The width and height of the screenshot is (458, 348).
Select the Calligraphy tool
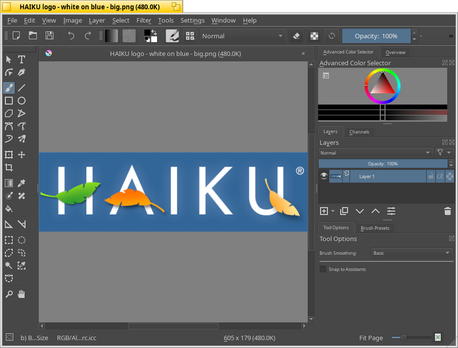[x=21, y=72]
